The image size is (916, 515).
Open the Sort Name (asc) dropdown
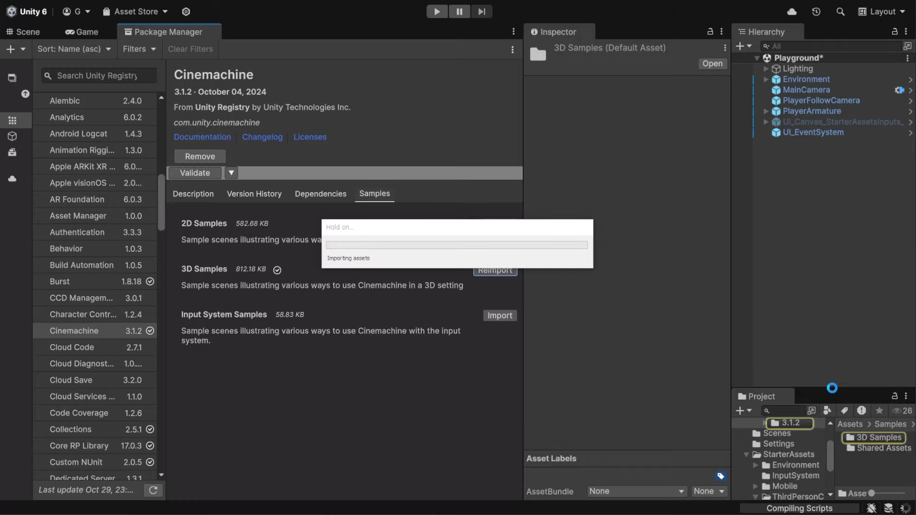(74, 49)
